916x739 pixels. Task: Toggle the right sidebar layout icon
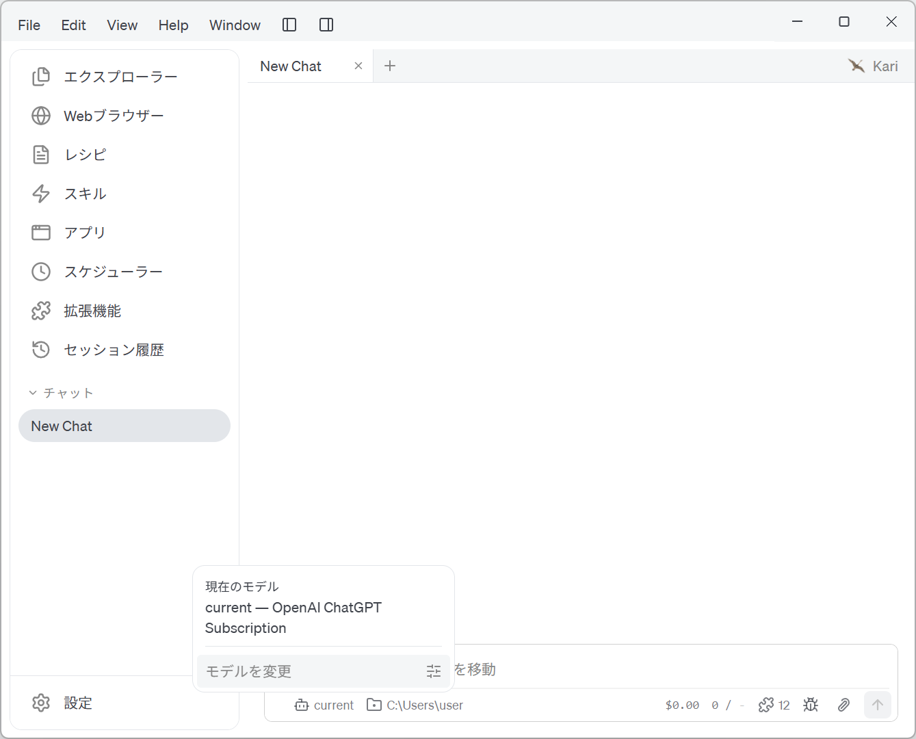(326, 25)
